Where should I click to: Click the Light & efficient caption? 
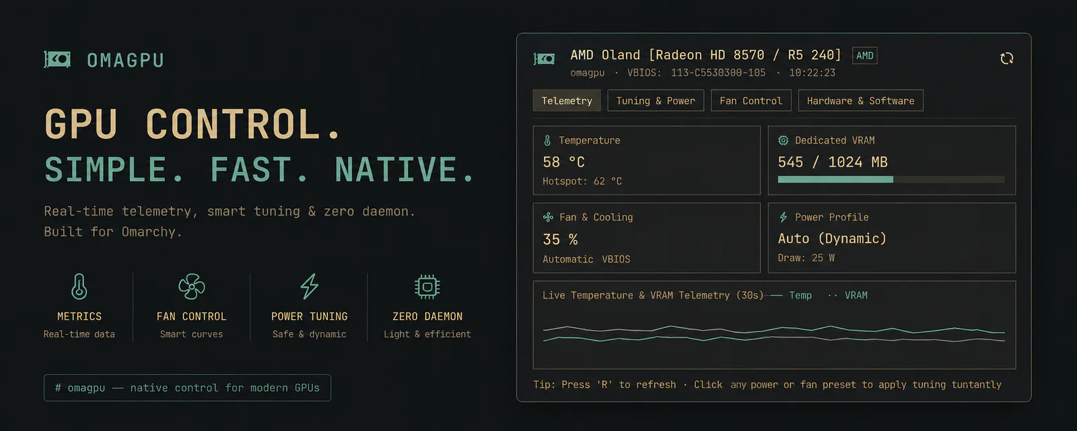(427, 334)
